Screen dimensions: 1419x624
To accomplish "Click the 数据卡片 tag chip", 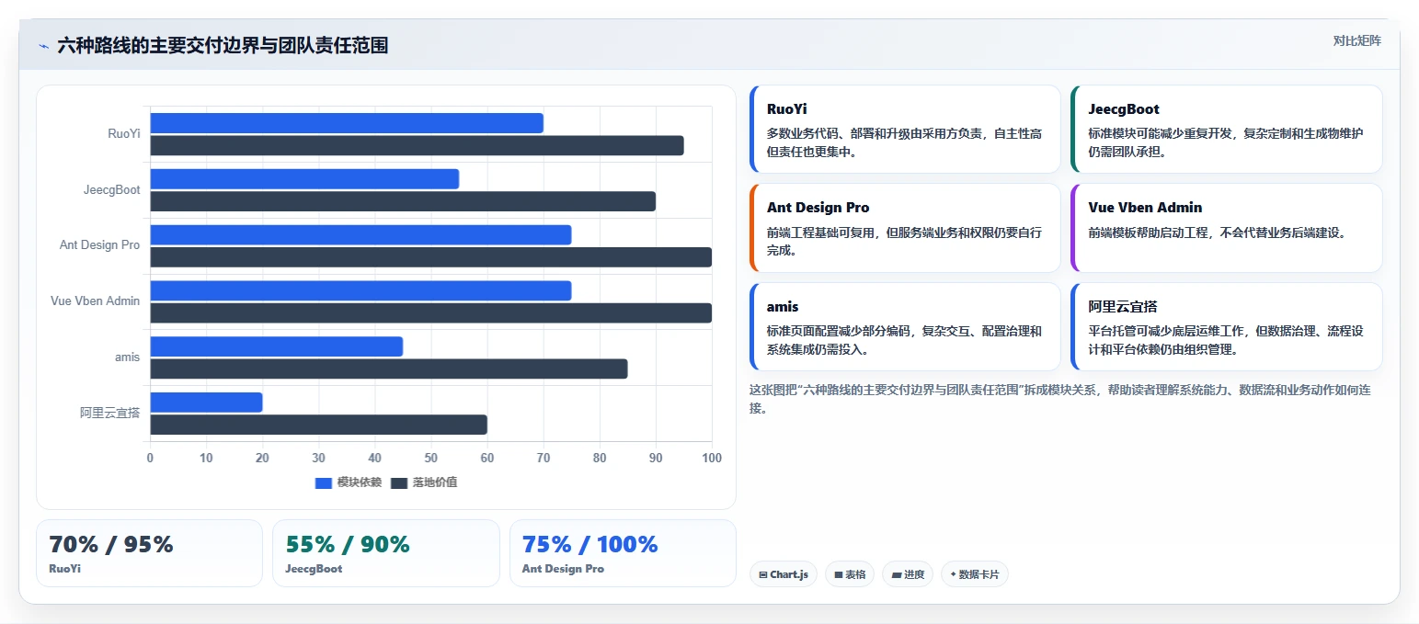I will (x=975, y=574).
